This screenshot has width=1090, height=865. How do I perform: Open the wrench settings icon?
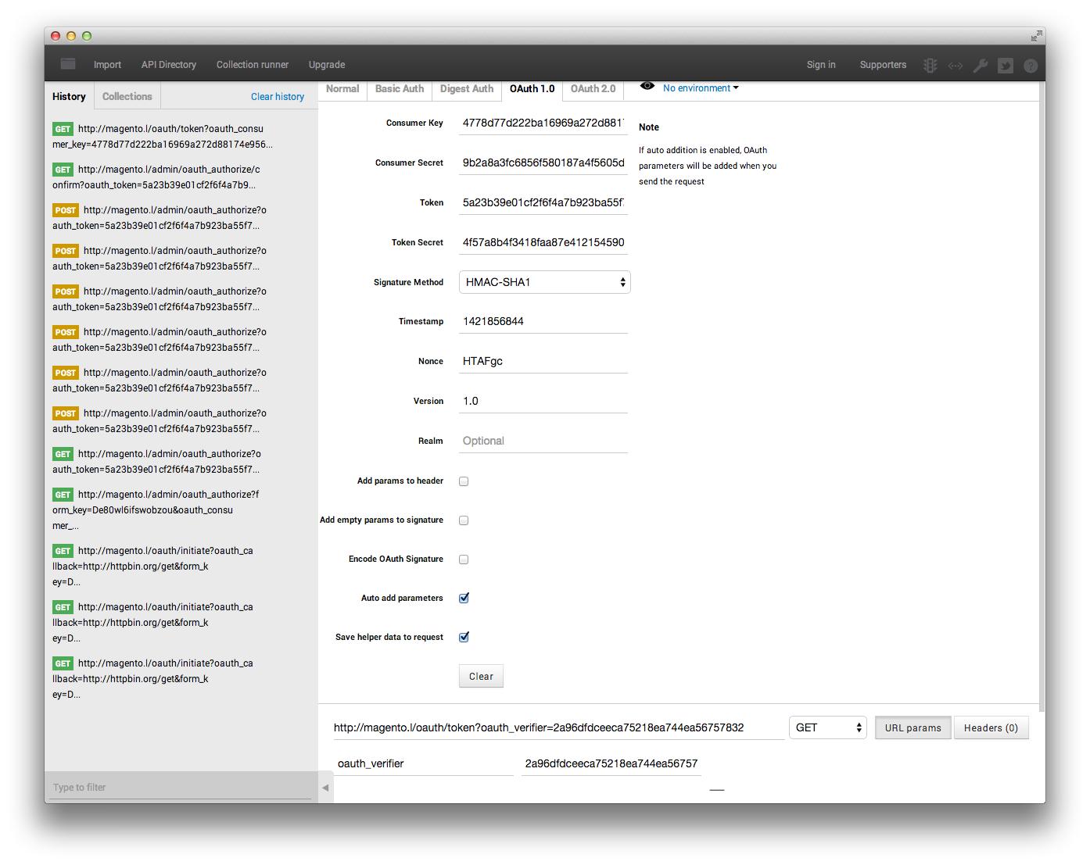pyautogui.click(x=981, y=66)
